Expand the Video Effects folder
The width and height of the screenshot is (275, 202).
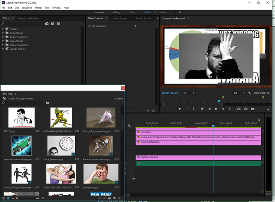(x=3, y=41)
